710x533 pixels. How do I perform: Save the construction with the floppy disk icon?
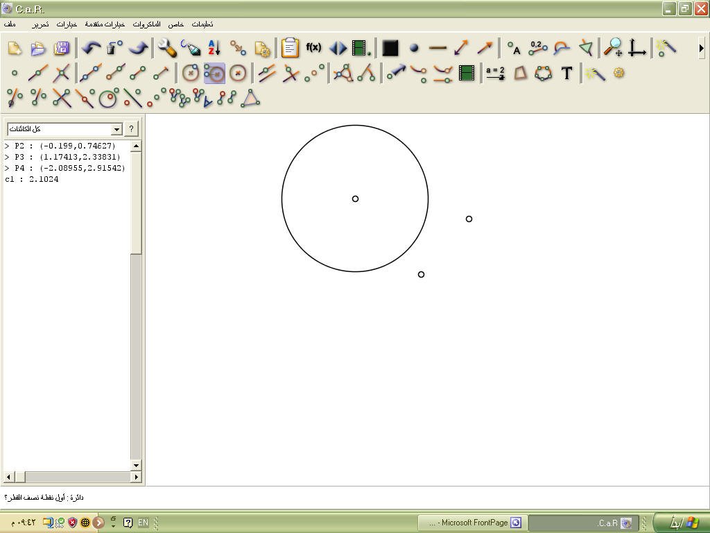coord(62,48)
